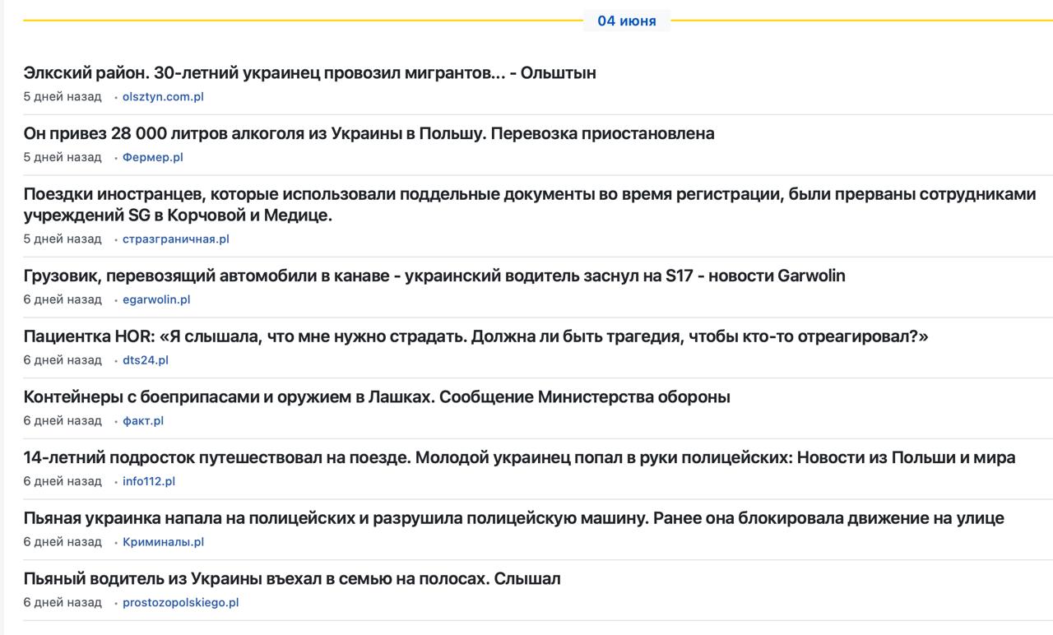Open article on контейнеры с боеприпасами в Лашках
Viewport: 1053px width, 635px height.
(x=377, y=397)
